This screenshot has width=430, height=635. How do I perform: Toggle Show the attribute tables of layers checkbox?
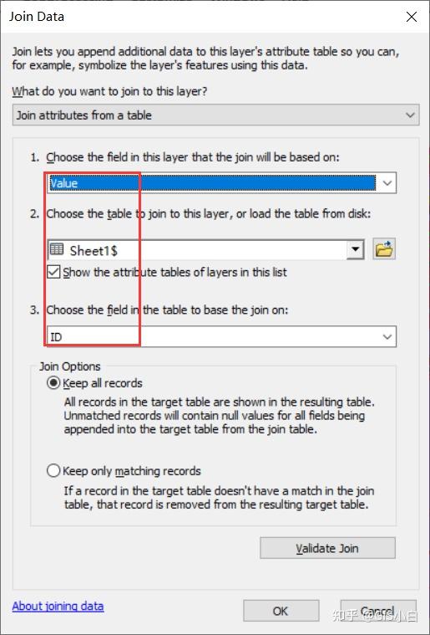coord(53,272)
